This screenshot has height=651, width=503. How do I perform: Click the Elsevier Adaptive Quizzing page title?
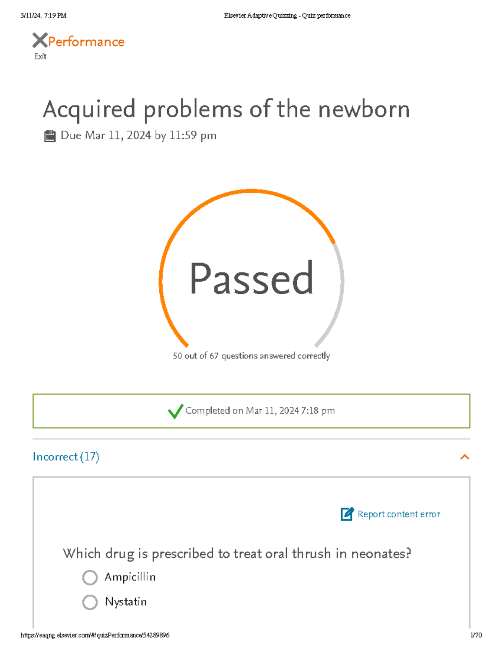(x=286, y=16)
